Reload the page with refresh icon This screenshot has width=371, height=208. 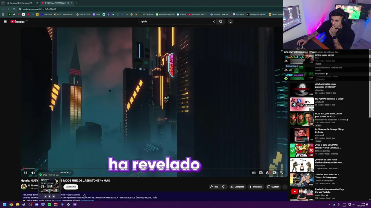[13, 9]
